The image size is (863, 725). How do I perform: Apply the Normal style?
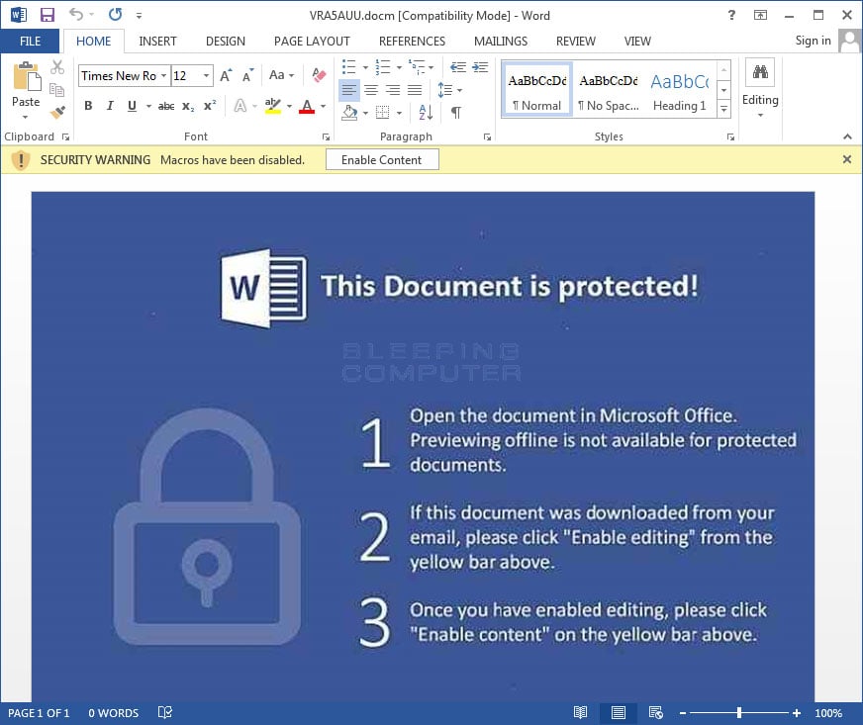coord(537,89)
